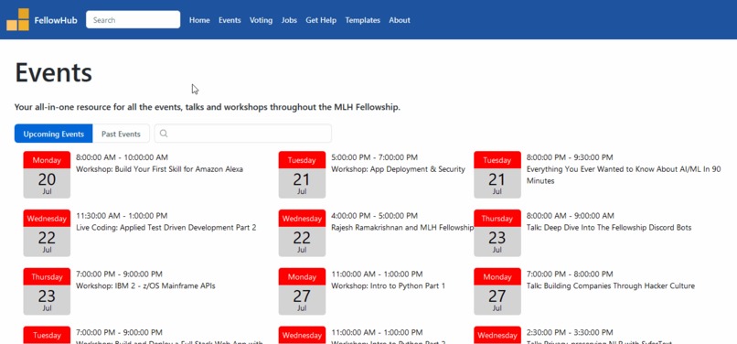Open the Monday 20 Jul calendar icon
This screenshot has height=344, width=737.
47,175
